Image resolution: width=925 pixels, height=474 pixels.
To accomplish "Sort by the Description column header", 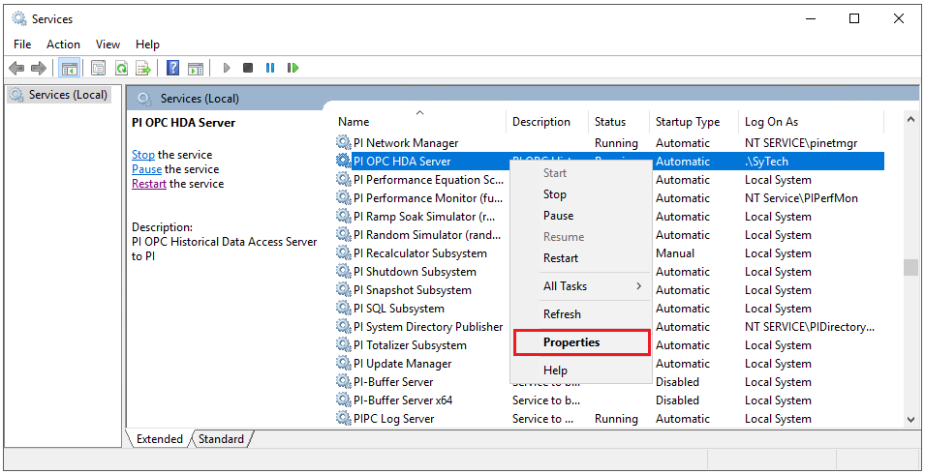I will pyautogui.click(x=547, y=121).
